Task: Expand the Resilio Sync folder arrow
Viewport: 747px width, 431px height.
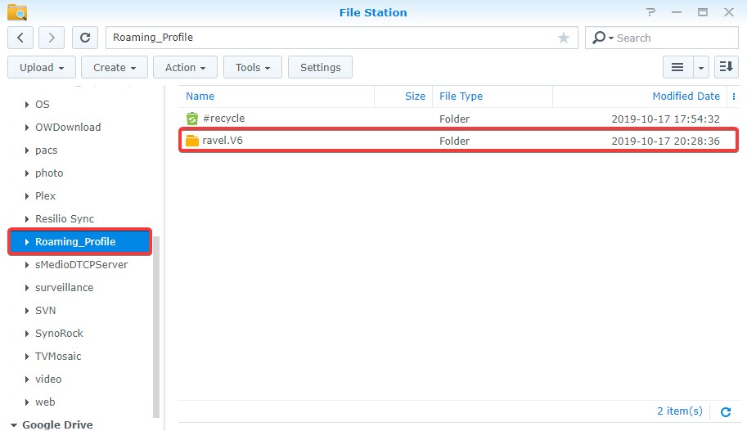Action: click(27, 218)
